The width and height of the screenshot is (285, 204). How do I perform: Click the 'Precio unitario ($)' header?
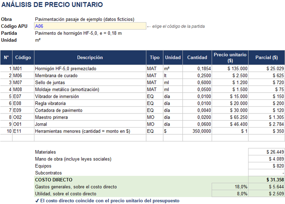pos(230,57)
